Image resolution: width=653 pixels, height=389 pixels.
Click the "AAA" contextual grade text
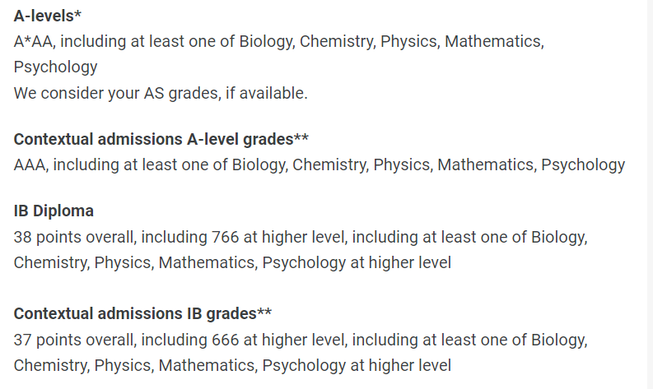pos(30,164)
